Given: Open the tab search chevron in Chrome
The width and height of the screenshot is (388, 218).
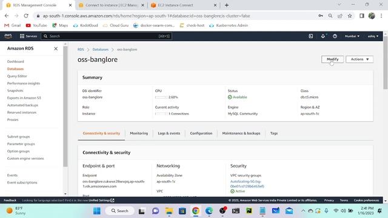Looking at the screenshot, I should click(x=339, y=4).
